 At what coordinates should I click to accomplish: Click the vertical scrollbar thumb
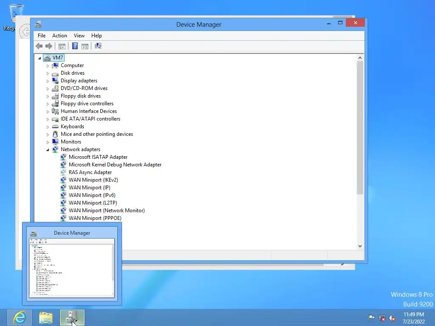pos(360,127)
